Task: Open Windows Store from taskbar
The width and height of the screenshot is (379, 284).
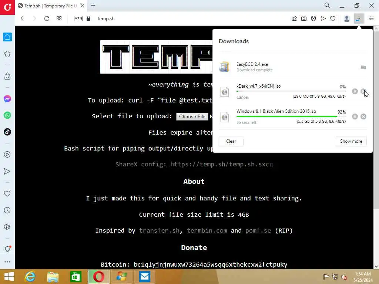Action: click(76, 277)
